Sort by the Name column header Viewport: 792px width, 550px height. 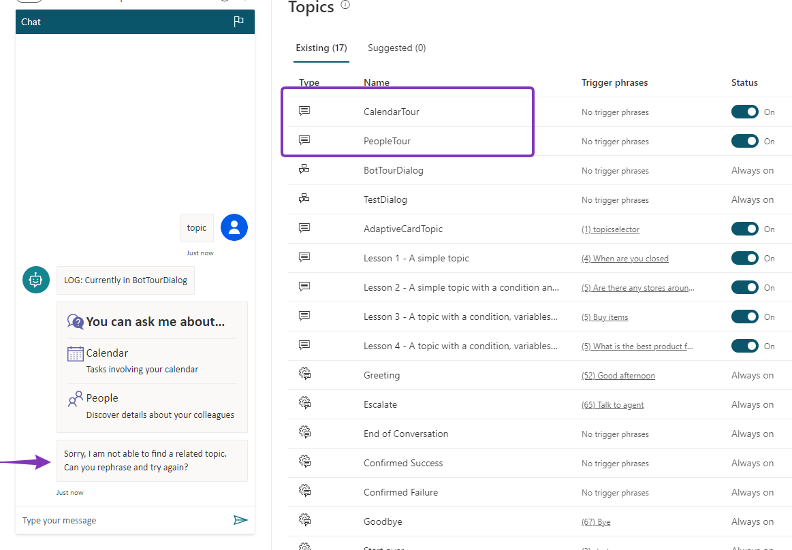click(377, 82)
